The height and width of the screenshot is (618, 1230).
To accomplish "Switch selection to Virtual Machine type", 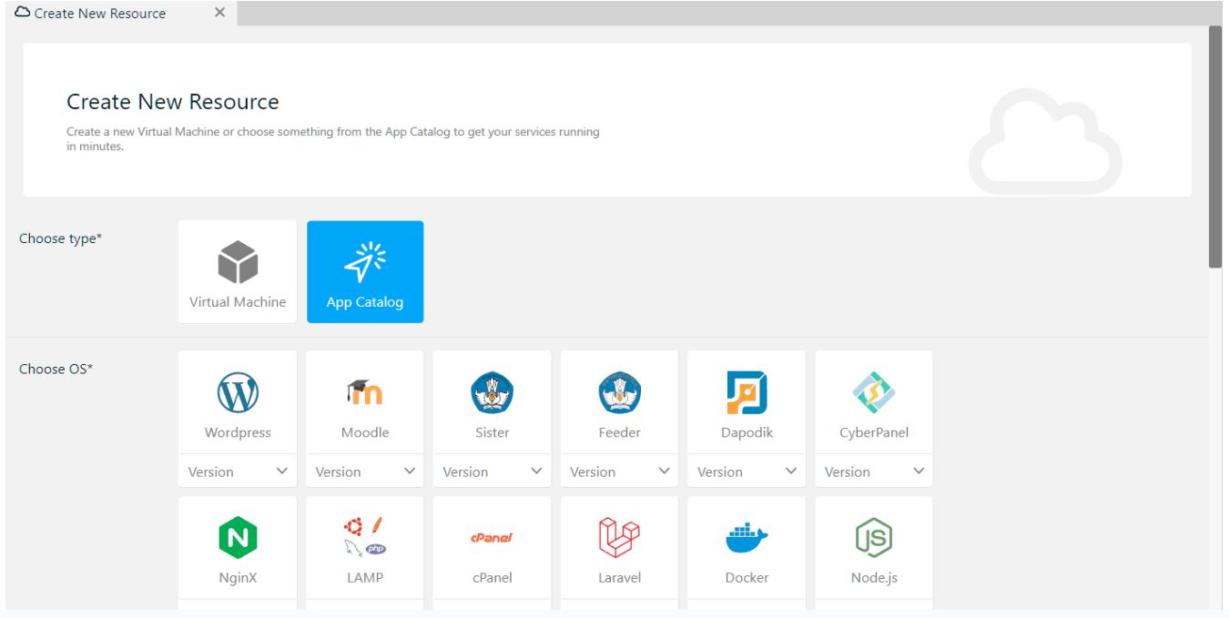I will click(237, 270).
